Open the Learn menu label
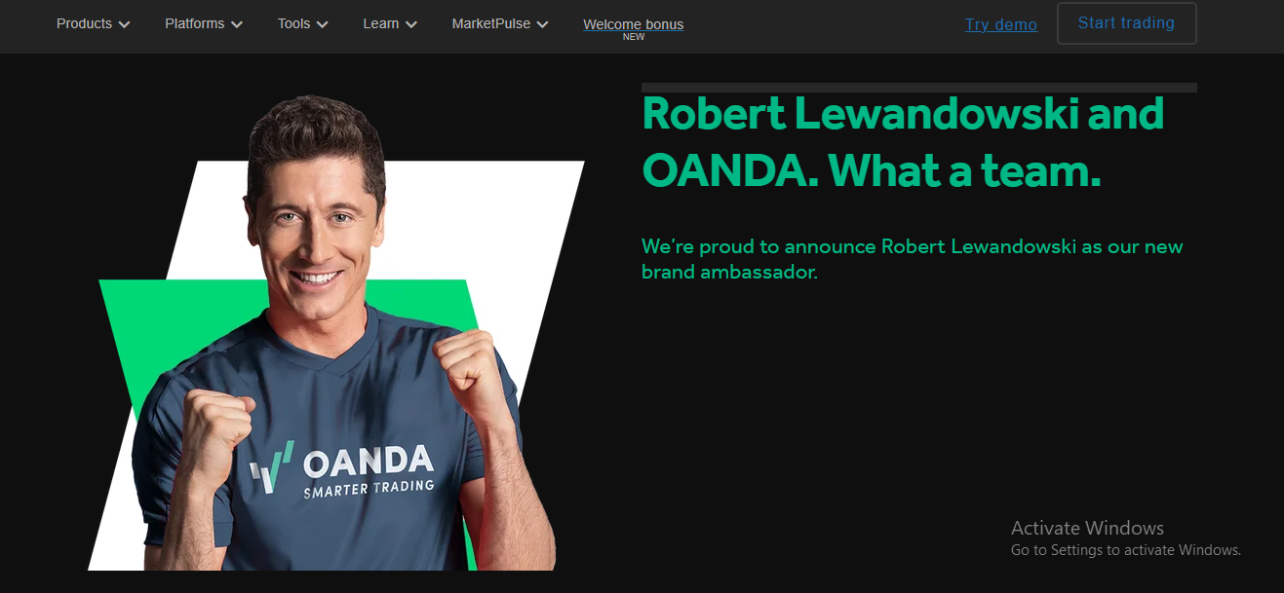Viewport: 1284px width, 593px height. click(380, 23)
